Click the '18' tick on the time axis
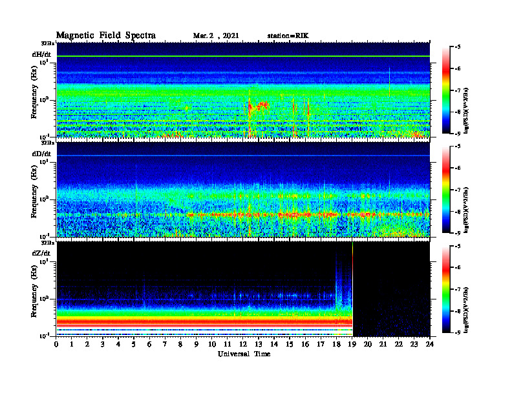Image resolution: width=512 pixels, height=395 pixels. 336,345
